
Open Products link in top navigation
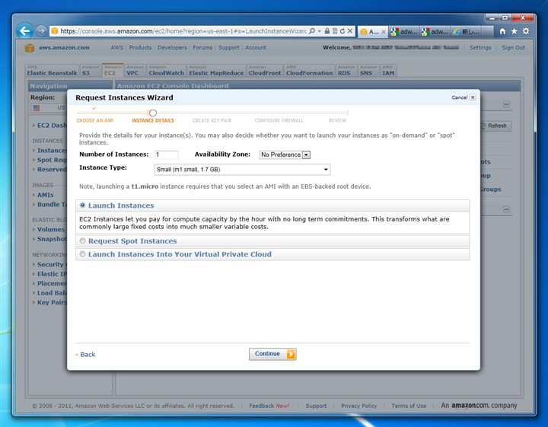coord(140,47)
